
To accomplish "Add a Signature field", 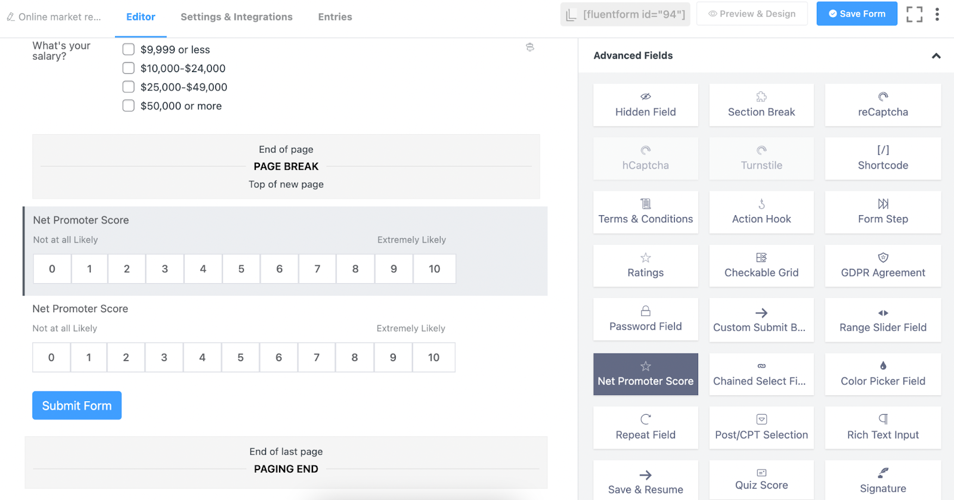I will pyautogui.click(x=882, y=480).
